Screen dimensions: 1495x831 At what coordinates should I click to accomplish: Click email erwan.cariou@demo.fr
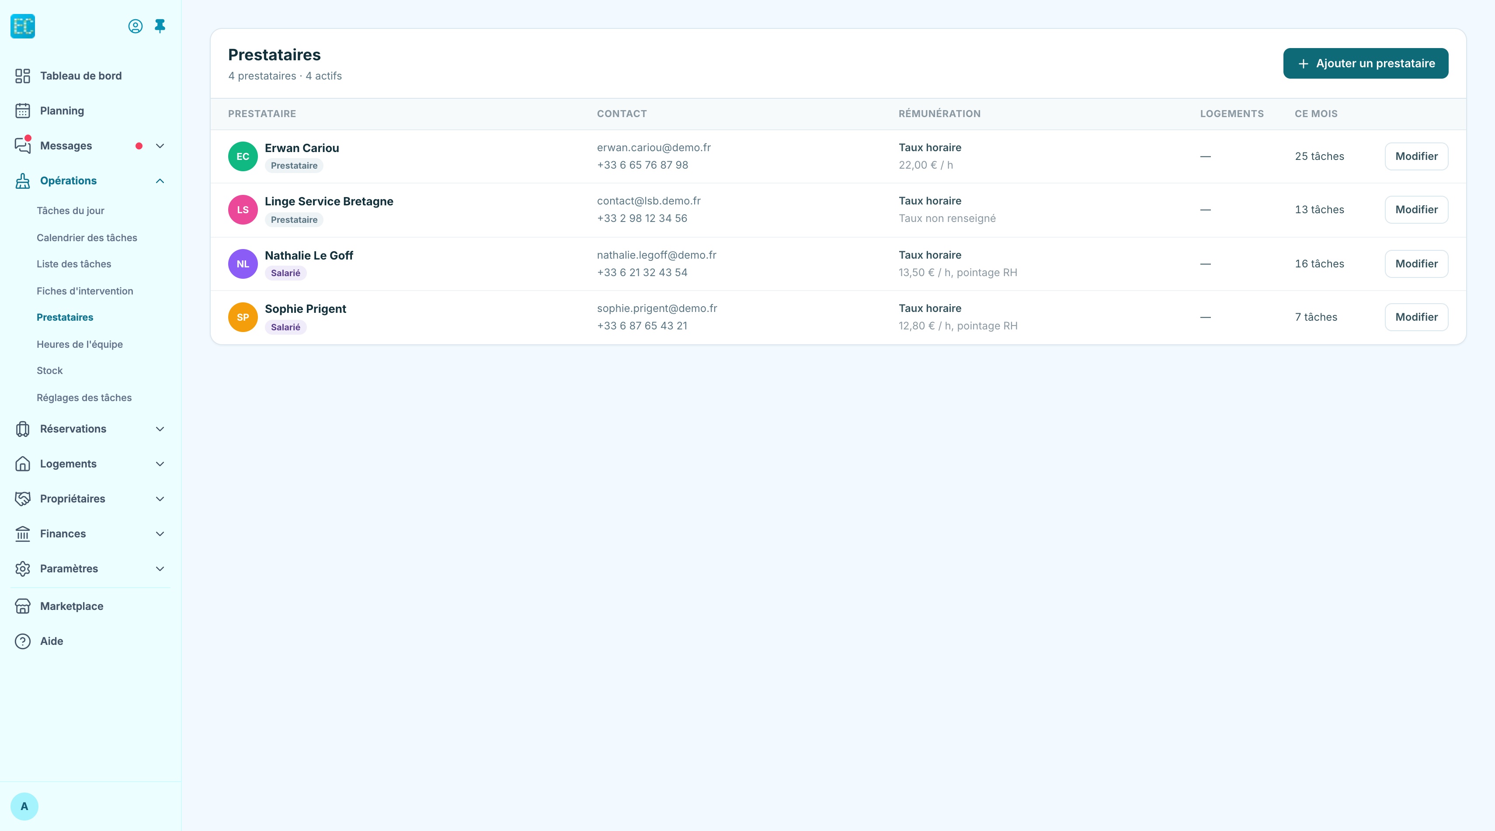click(654, 148)
